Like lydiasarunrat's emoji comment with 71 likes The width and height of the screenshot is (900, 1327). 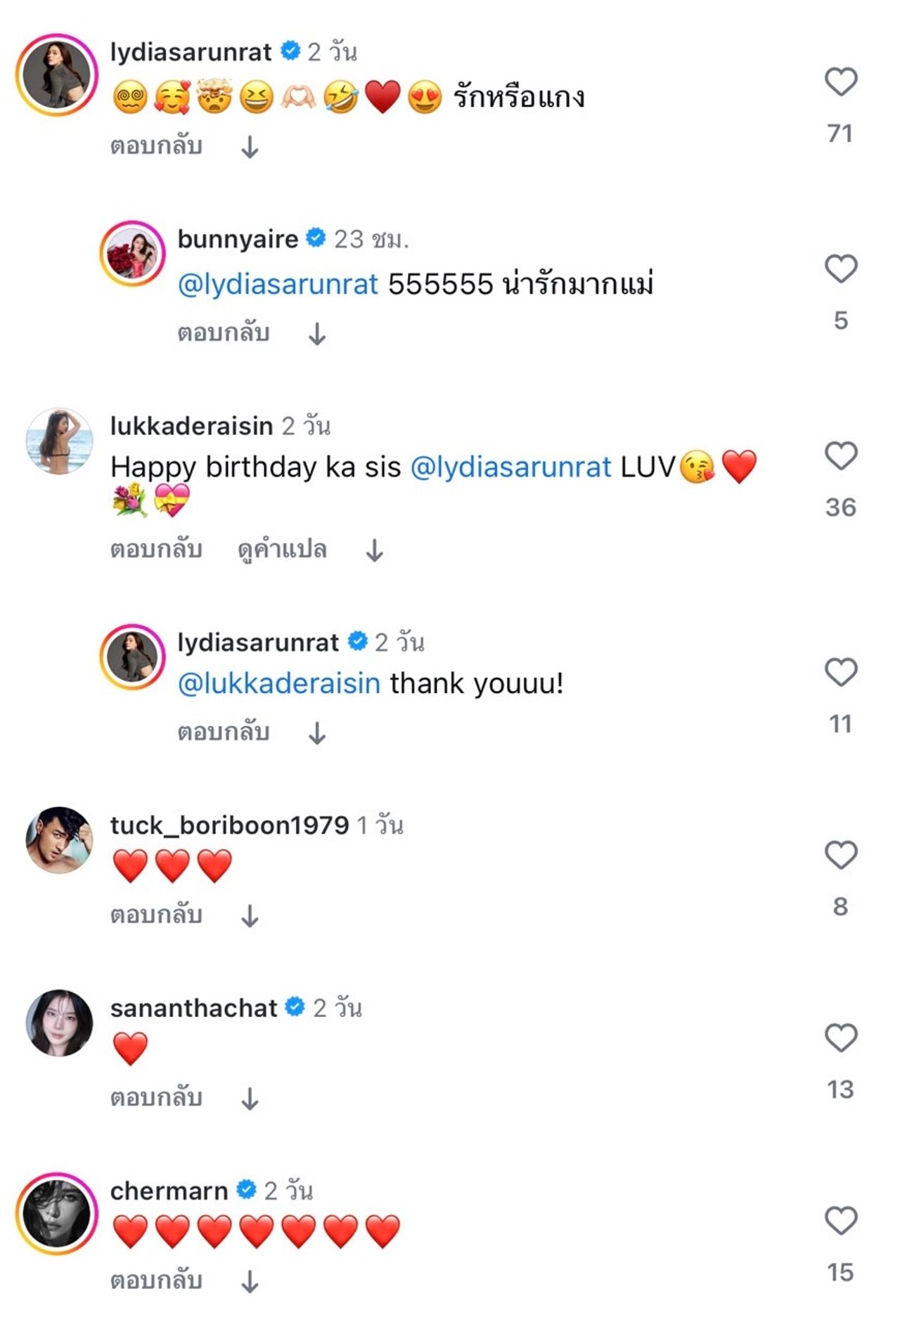coord(840,82)
